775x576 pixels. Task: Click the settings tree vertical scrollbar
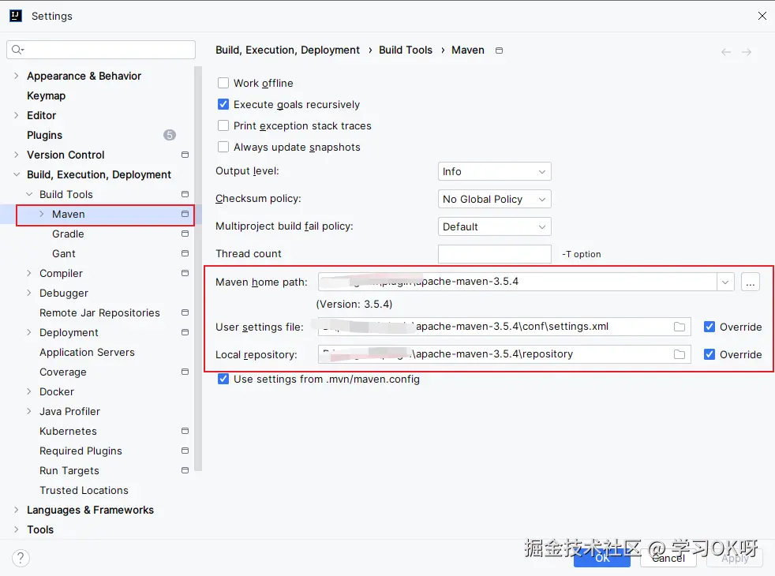click(198, 269)
